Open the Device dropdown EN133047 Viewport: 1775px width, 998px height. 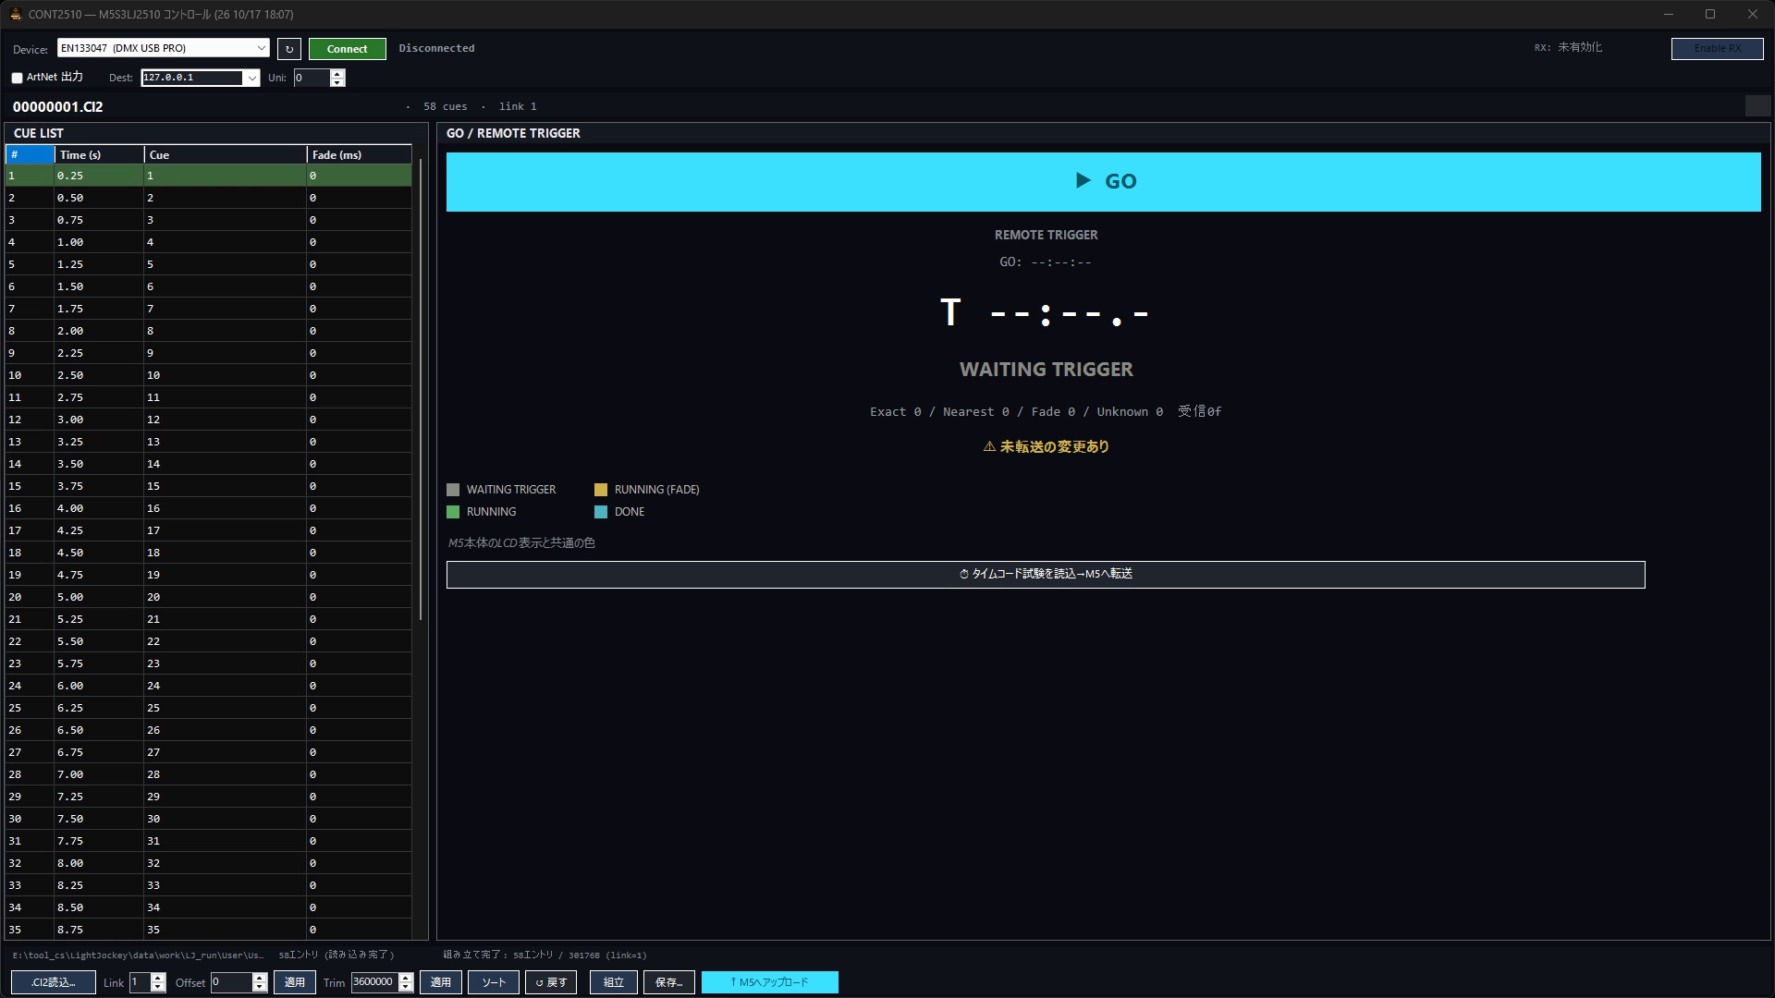(164, 48)
